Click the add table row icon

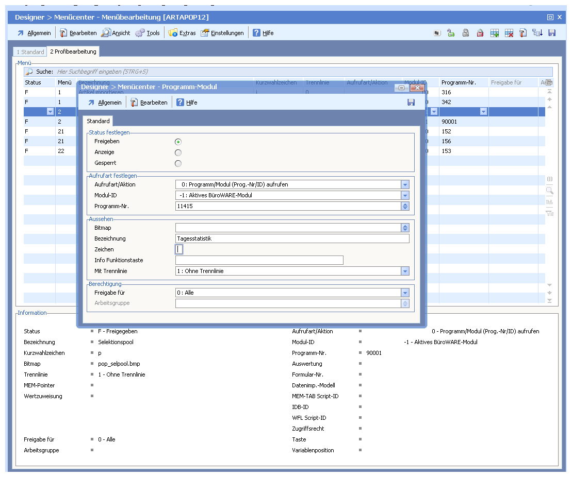click(x=495, y=33)
